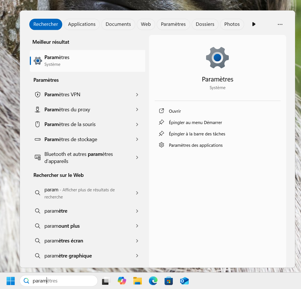Choose Épingler à la barre des tâches
301x289 pixels.
[x=197, y=134]
